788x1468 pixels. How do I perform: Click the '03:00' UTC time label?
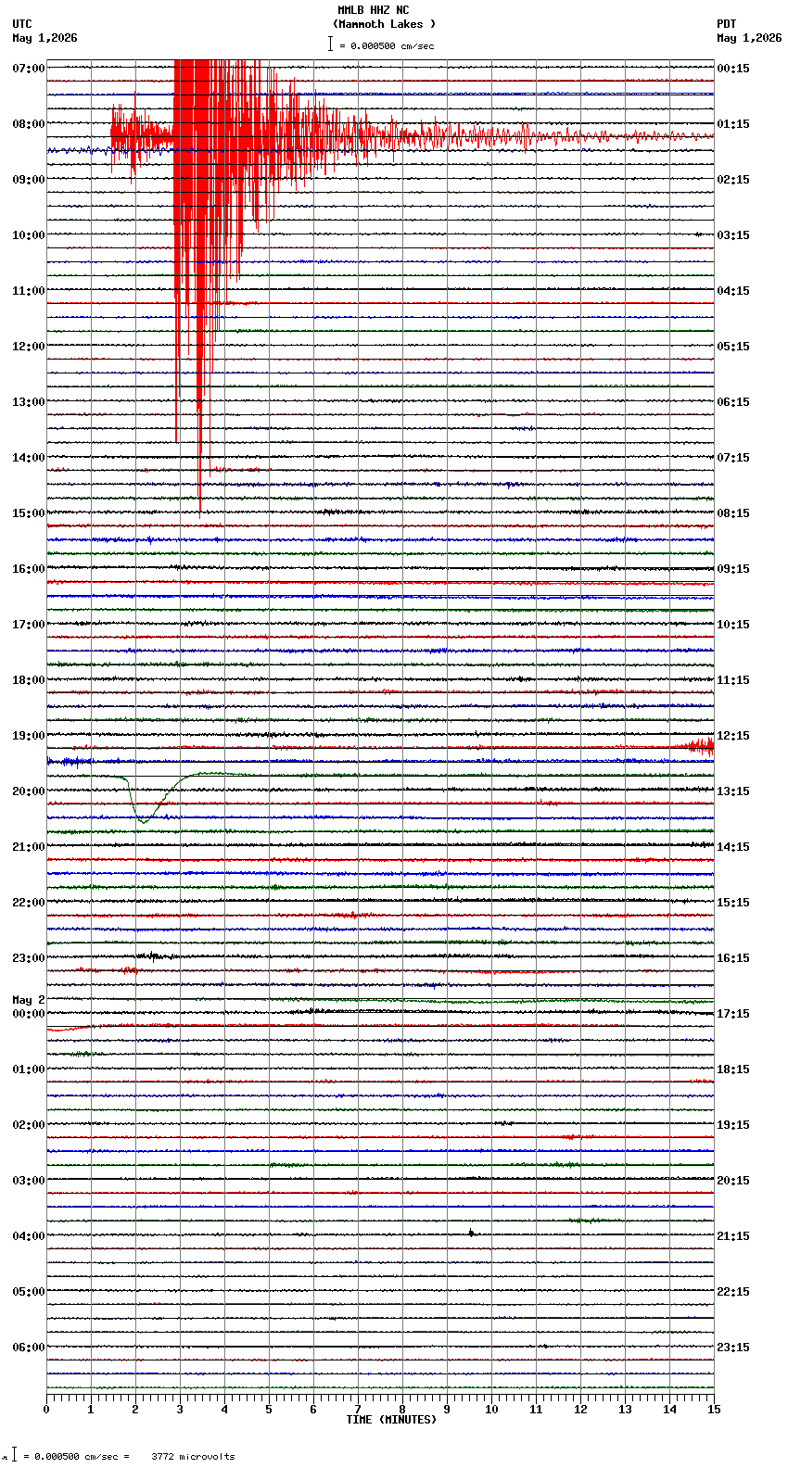point(29,1181)
